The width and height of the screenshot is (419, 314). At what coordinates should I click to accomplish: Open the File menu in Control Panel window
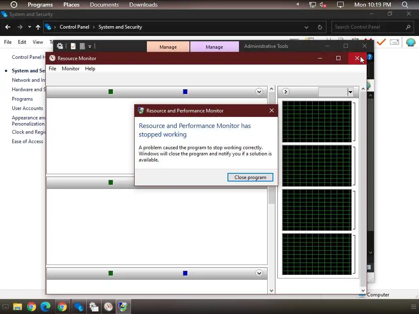click(8, 42)
